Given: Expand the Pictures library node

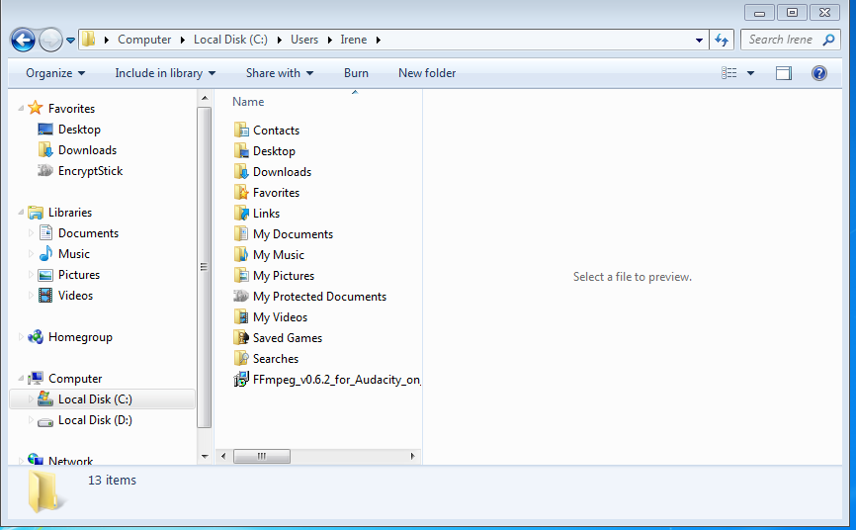Looking at the screenshot, I should click(x=31, y=275).
